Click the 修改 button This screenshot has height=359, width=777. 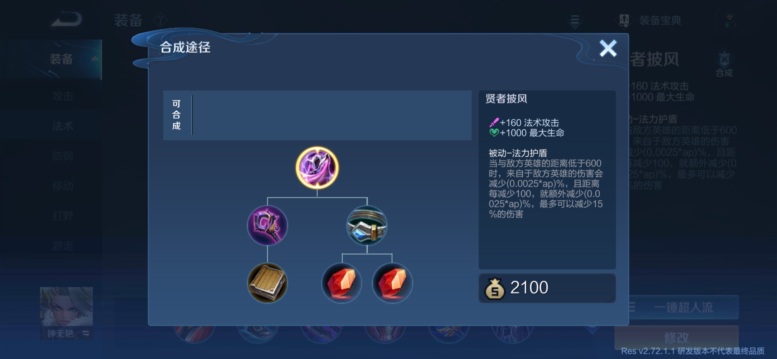click(x=676, y=337)
